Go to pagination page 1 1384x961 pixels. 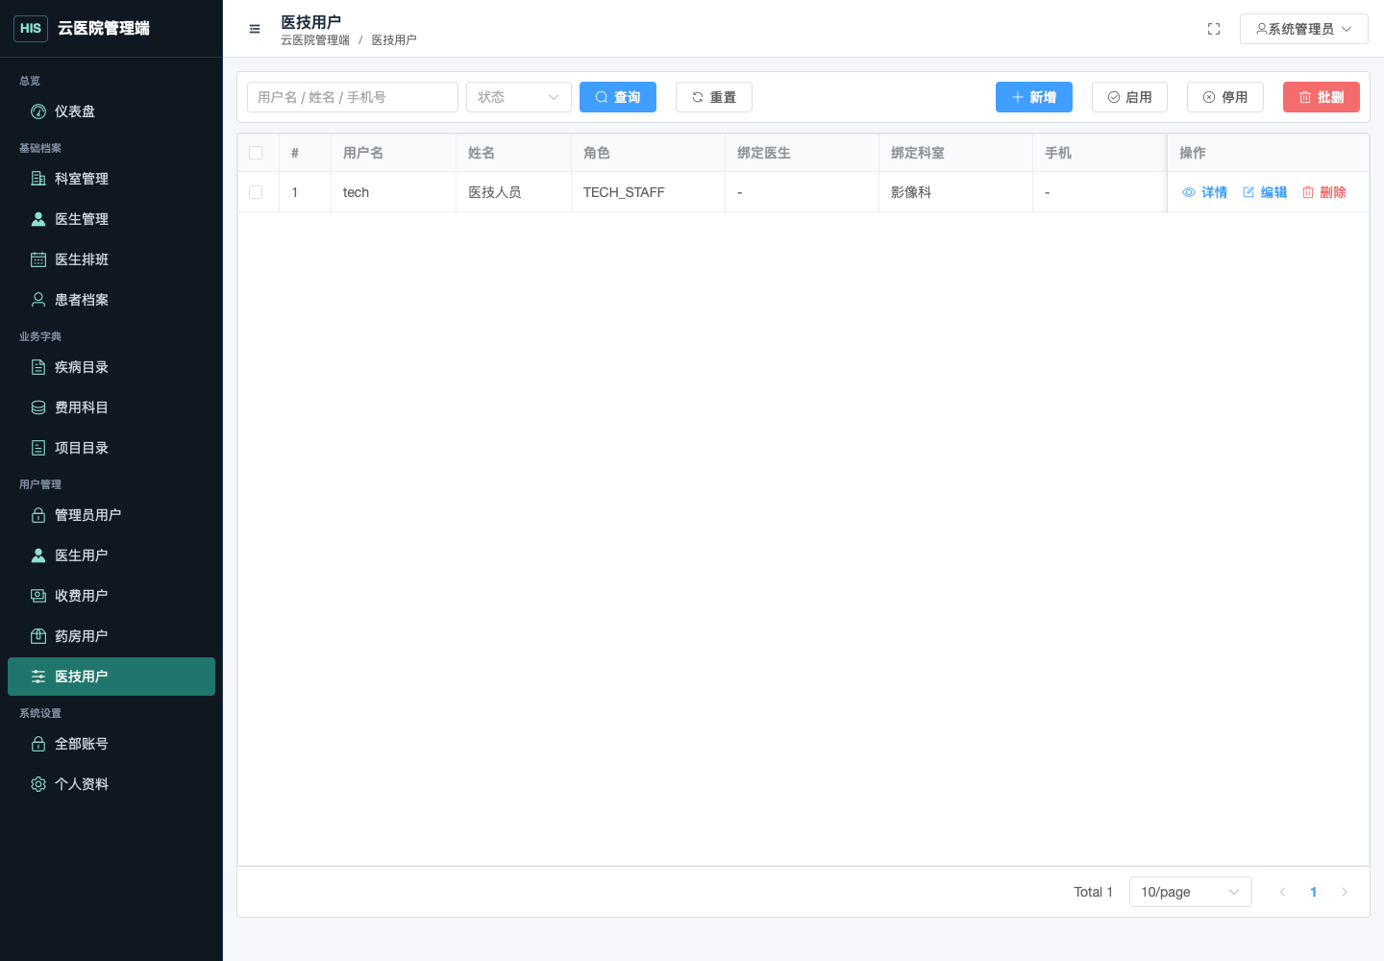pos(1314,892)
